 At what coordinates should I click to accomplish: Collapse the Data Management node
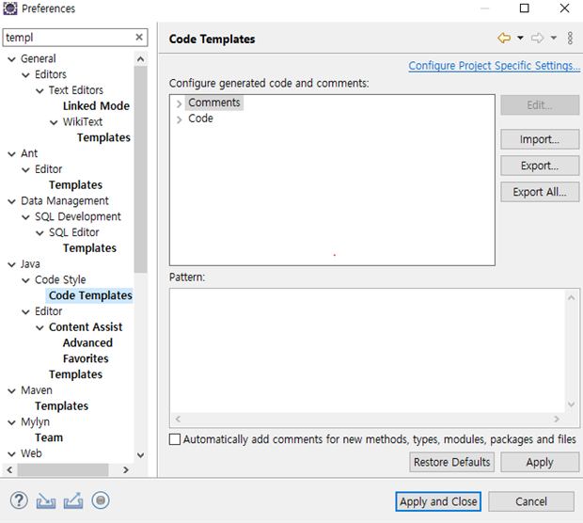click(12, 201)
